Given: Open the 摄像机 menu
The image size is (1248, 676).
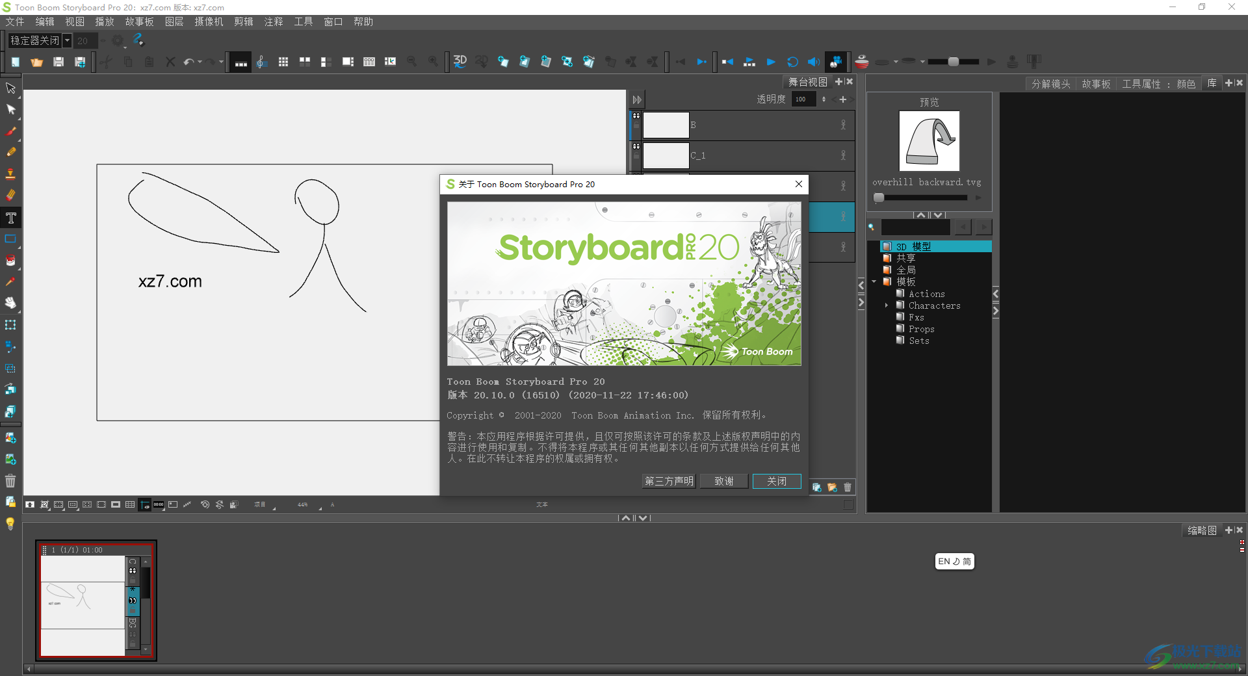Looking at the screenshot, I should coord(209,22).
